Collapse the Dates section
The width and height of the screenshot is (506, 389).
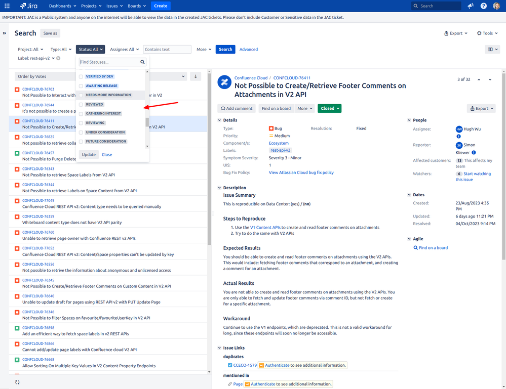[x=409, y=195]
